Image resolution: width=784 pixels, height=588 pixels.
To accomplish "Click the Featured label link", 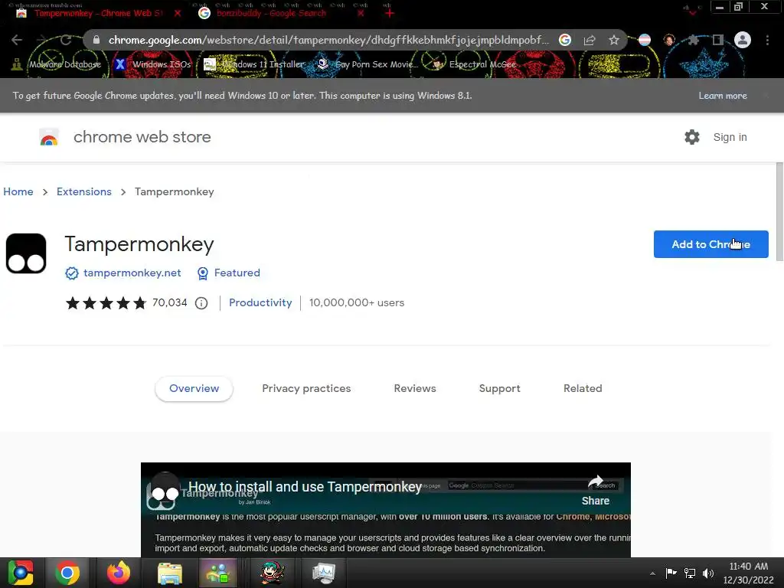I will [237, 273].
